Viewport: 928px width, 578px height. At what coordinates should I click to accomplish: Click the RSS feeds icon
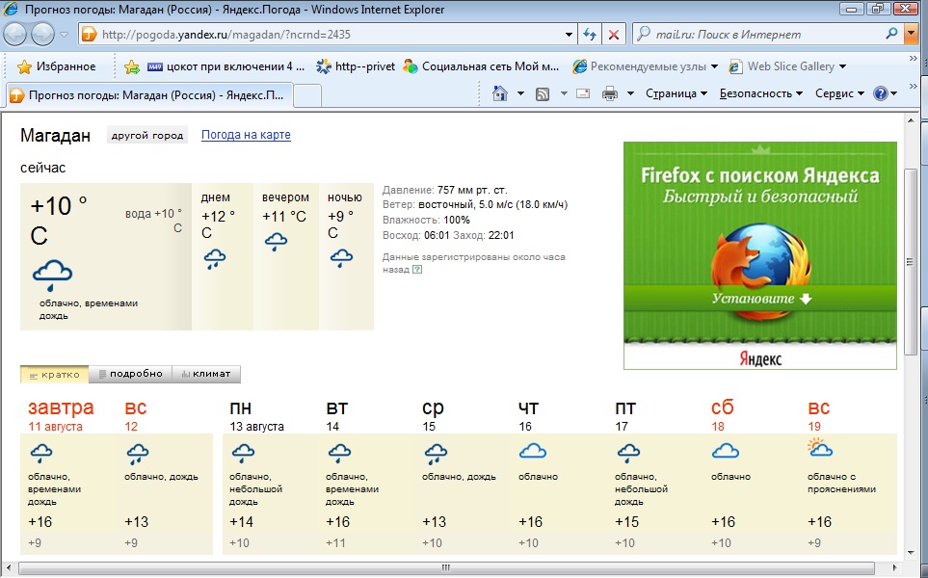click(543, 93)
